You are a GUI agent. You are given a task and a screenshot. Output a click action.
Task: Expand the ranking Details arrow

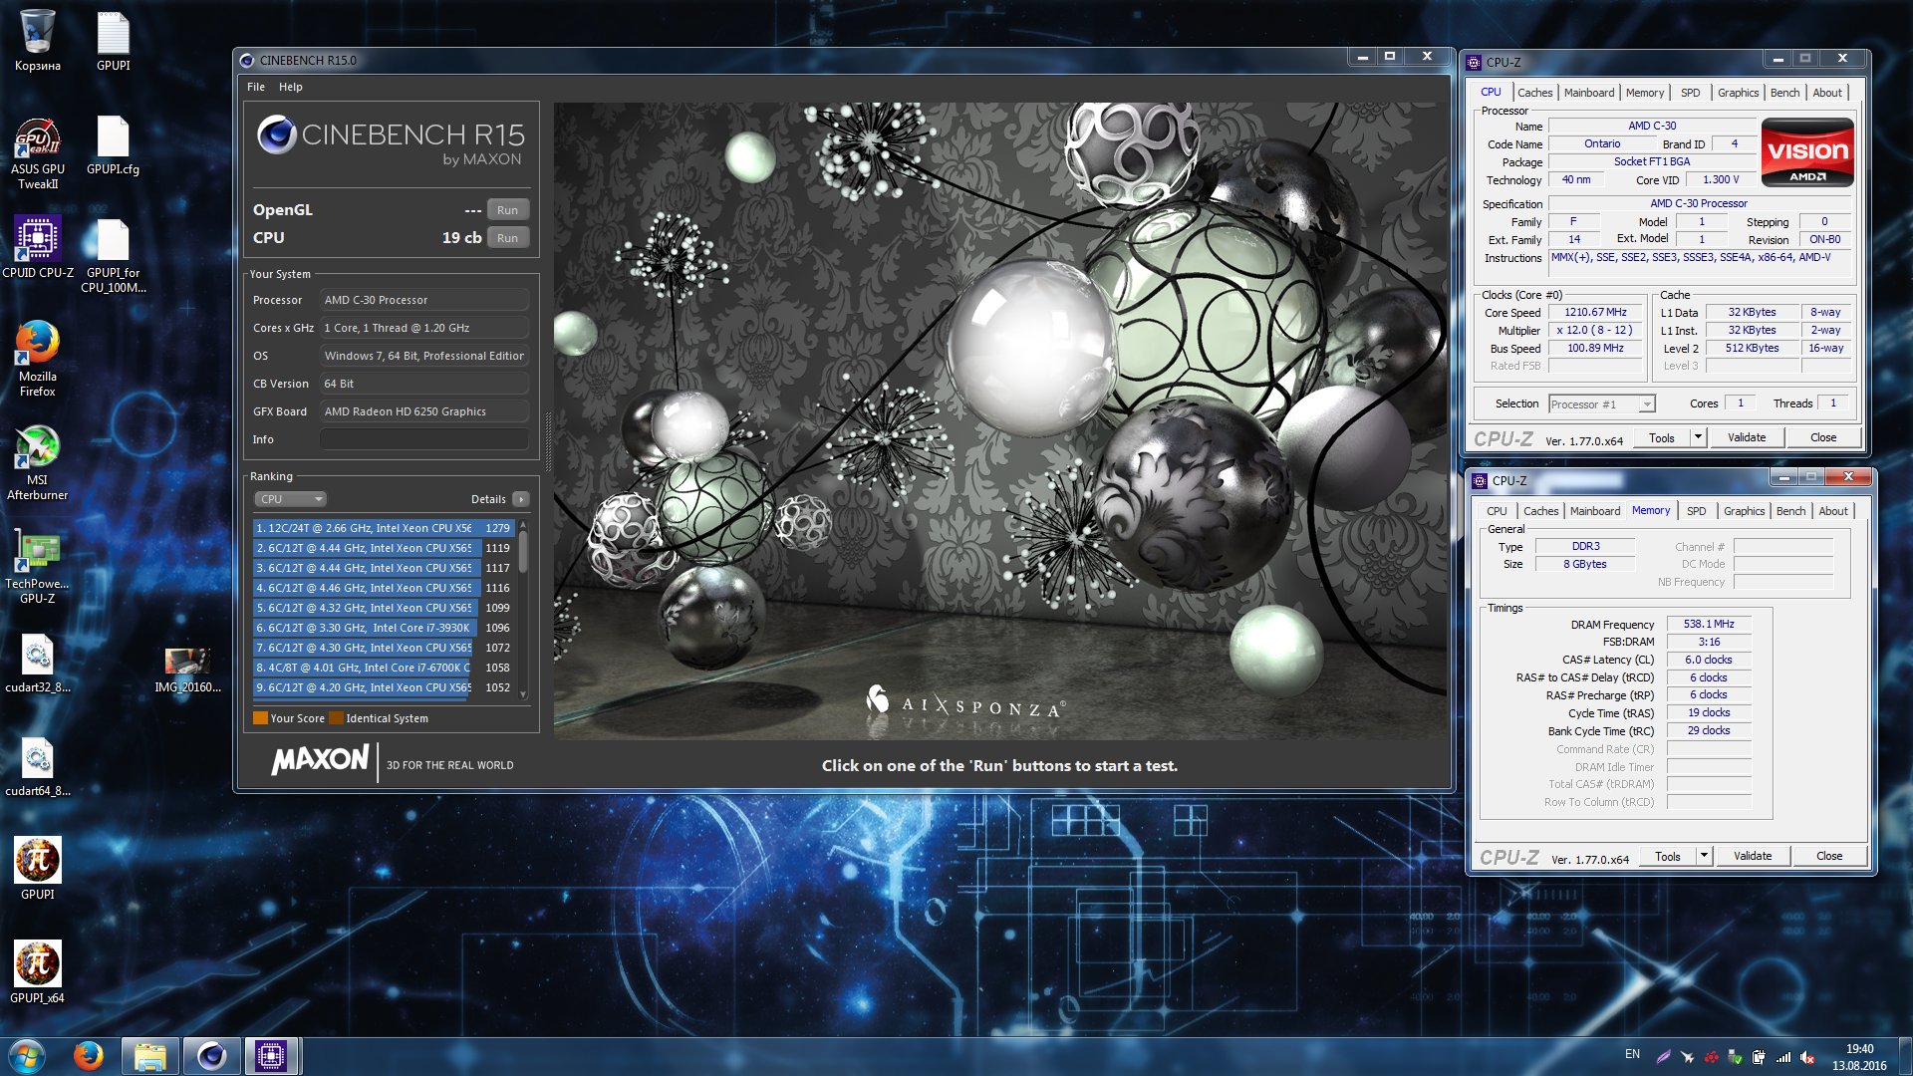point(521,499)
